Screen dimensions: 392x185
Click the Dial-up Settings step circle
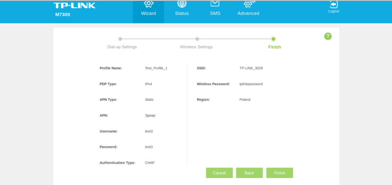(x=120, y=39)
